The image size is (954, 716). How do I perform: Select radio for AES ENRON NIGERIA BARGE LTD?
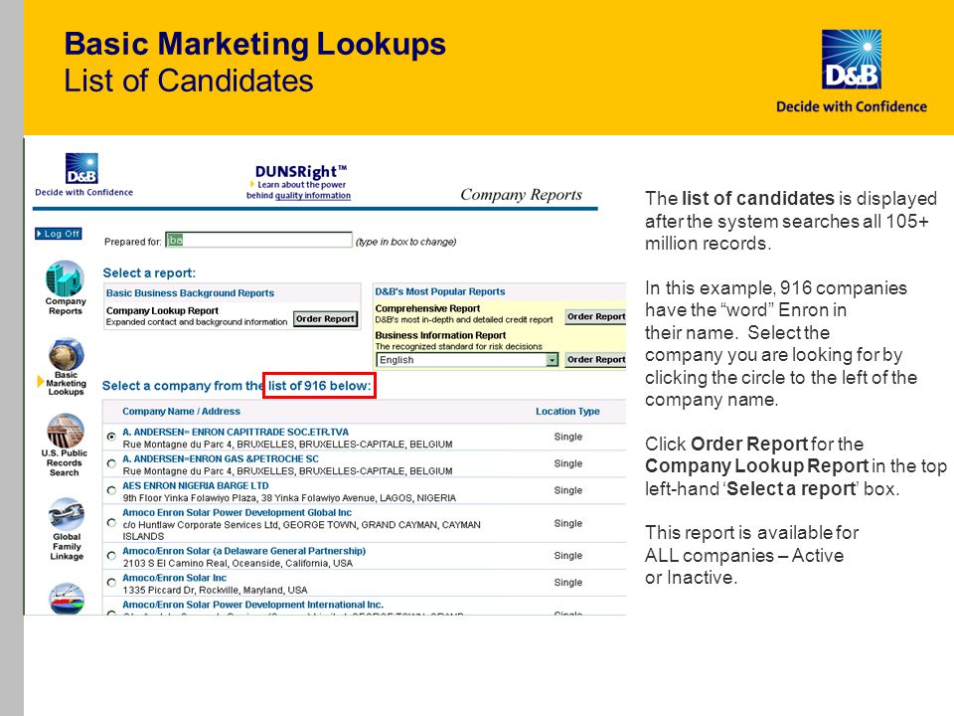111,490
